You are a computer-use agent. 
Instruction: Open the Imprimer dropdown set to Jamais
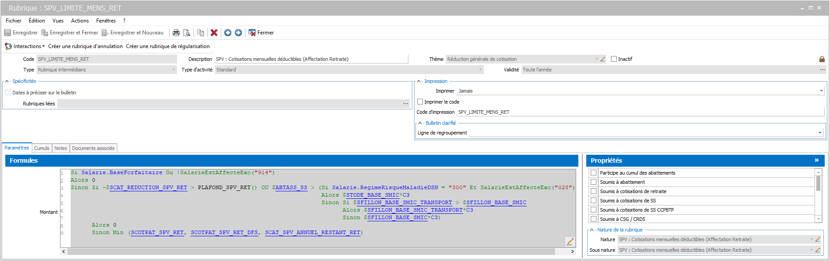click(821, 91)
